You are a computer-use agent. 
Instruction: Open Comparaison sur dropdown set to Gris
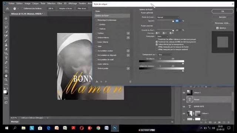pos(165,55)
